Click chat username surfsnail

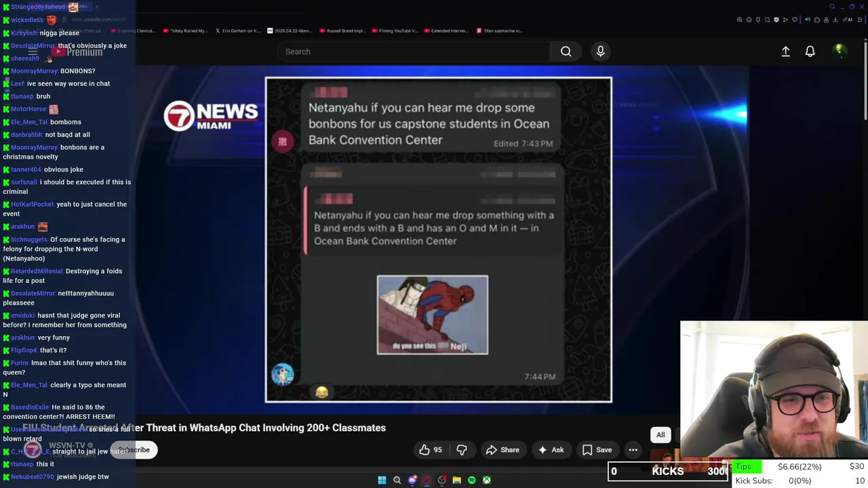(24, 182)
